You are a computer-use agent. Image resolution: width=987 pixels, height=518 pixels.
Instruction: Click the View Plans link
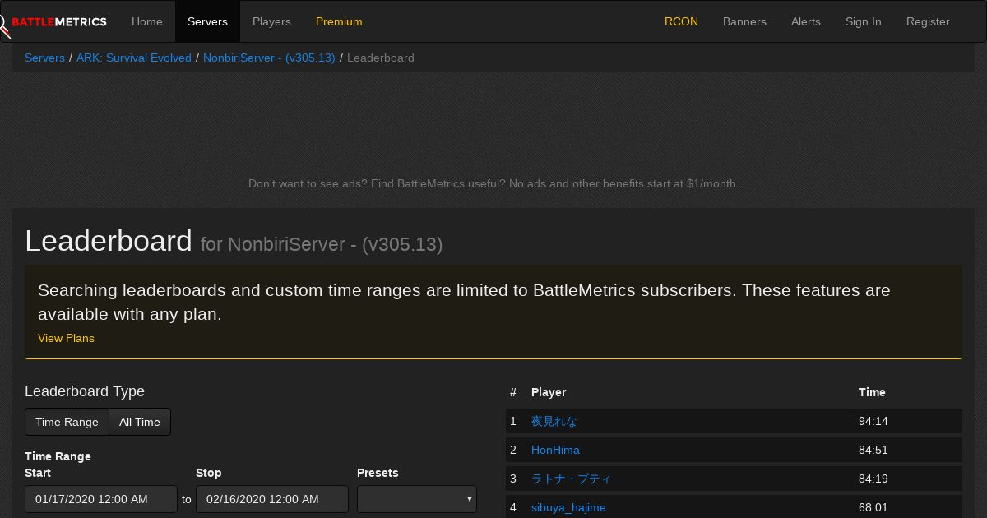[x=66, y=338]
